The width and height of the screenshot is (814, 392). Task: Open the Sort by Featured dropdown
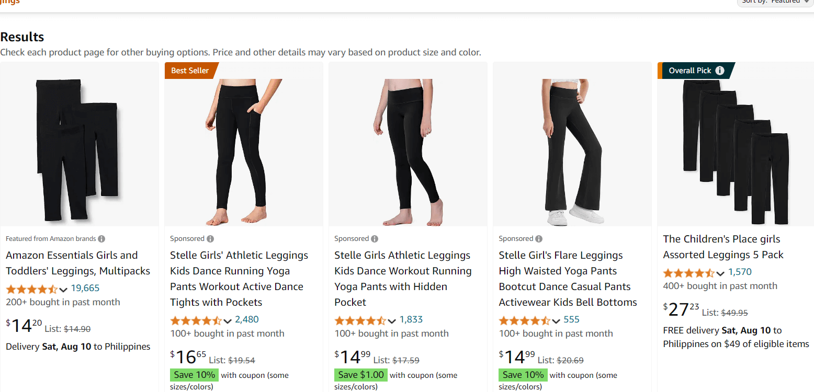pos(775,2)
